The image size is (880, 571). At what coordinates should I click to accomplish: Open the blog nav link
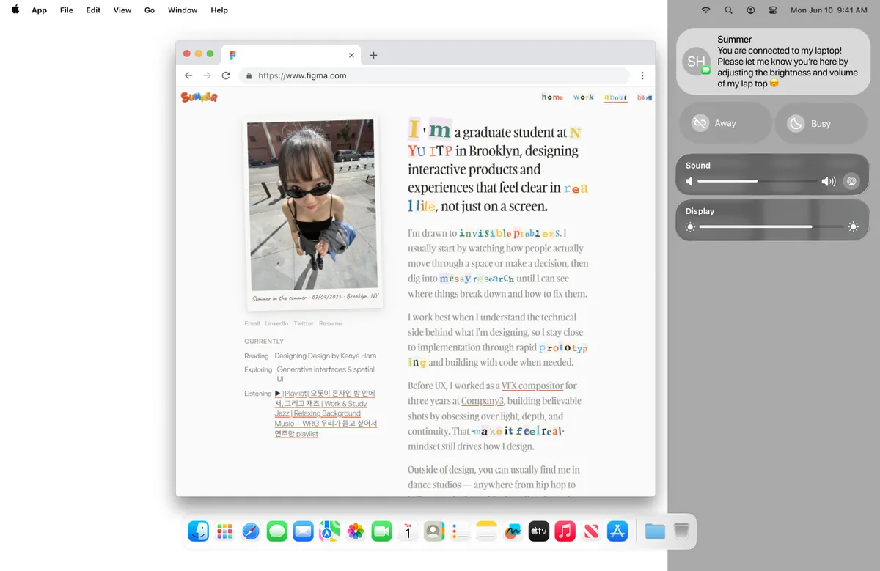645,97
